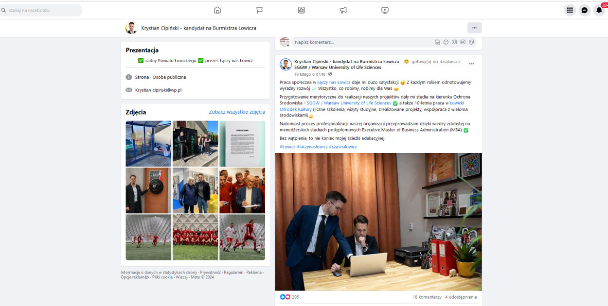Viewport: 608px width, 306px height.
Task: Open the Insights chart icon in top bar
Action: 301,10
